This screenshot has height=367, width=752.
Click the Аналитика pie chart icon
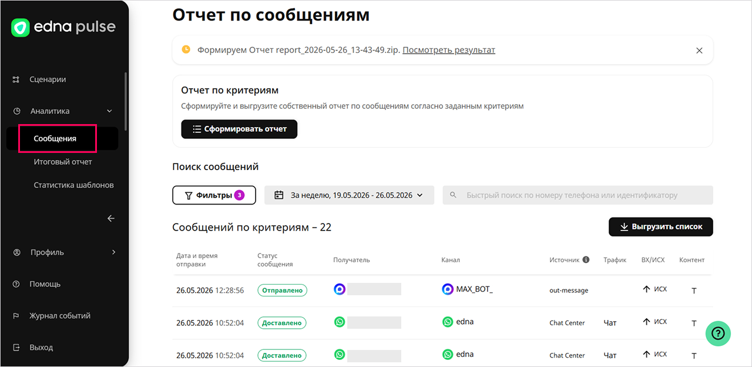coord(17,111)
